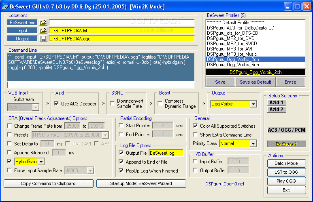Enable Compress Dynamic Range
This screenshot has width=313, height=202.
(160, 103)
